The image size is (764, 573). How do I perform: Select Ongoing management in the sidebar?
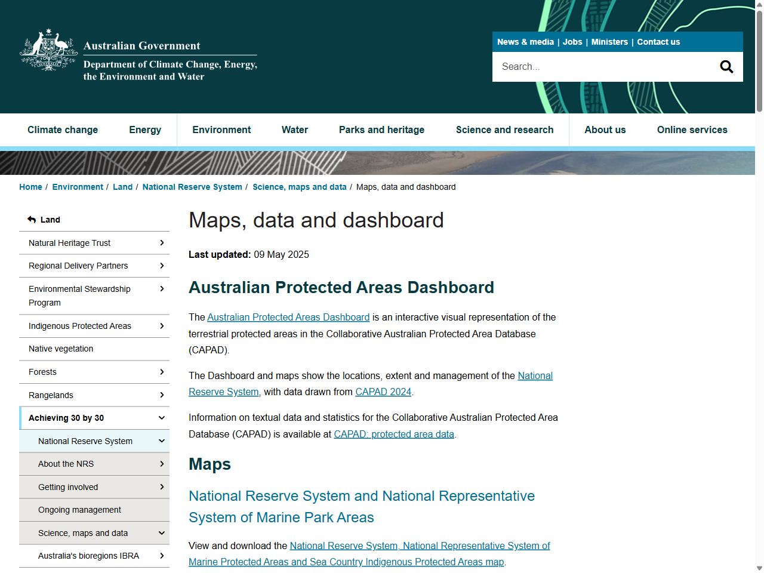point(80,510)
